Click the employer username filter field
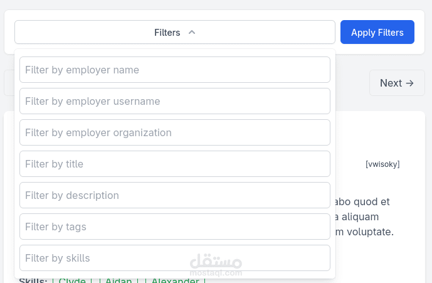This screenshot has height=283, width=432. tap(175, 101)
